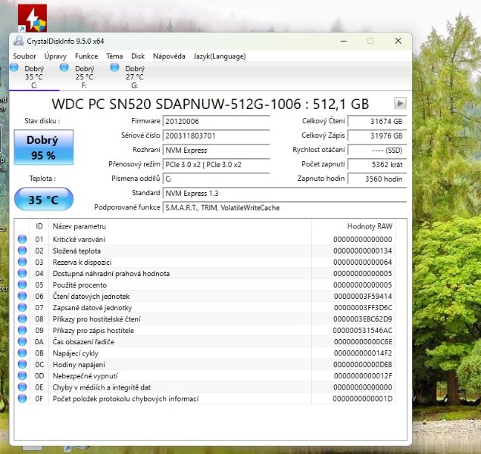Click the disk title WDC PC SN520
481x454 pixels.
pos(210,104)
